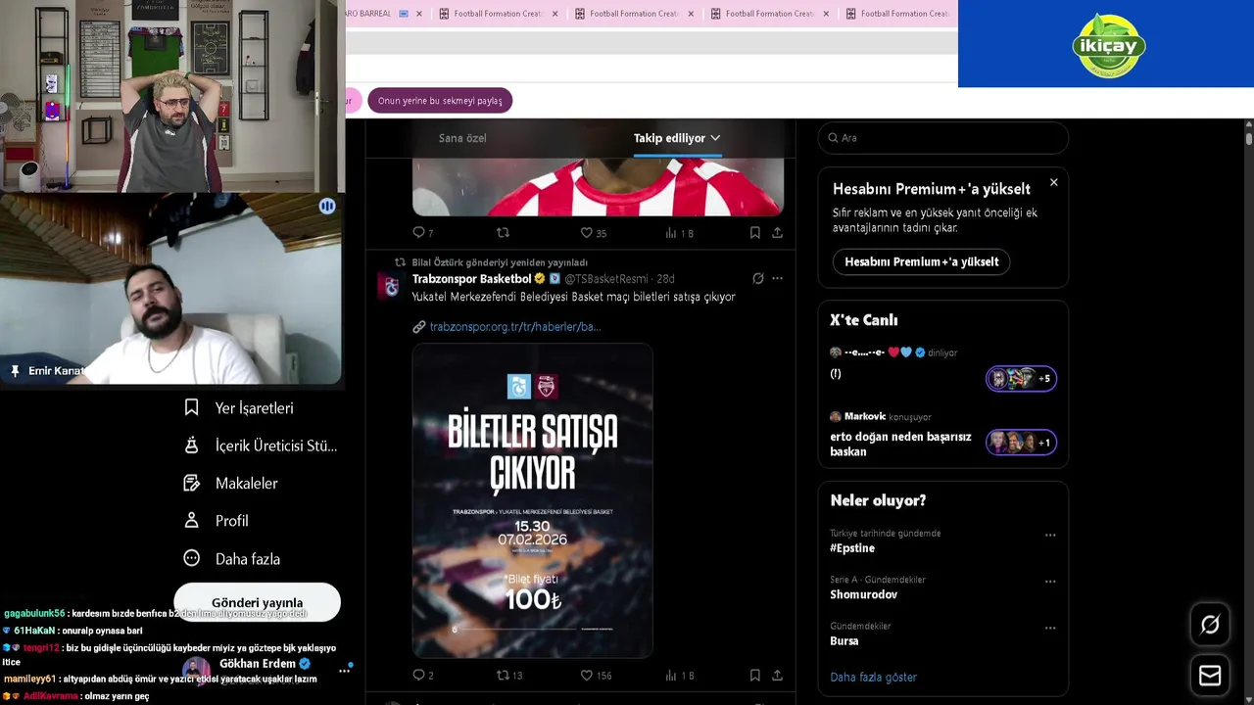Close the Premium+ upgrade card
1254x705 pixels.
coord(1053,182)
